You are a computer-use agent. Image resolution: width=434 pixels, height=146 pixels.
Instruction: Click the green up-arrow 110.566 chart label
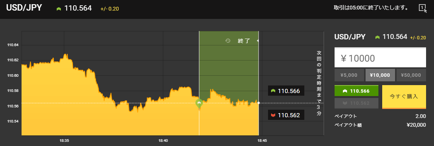286,91
